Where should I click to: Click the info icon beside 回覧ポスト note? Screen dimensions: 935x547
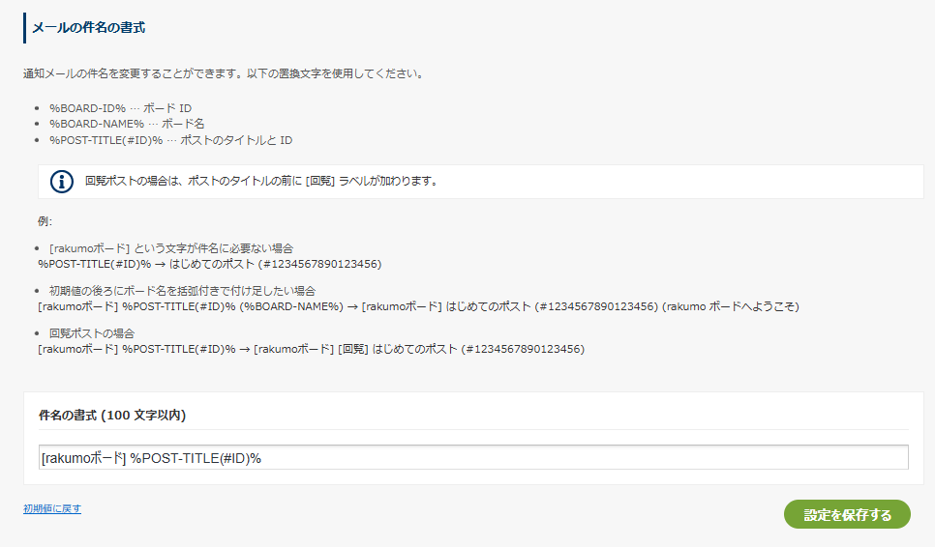[x=62, y=182]
